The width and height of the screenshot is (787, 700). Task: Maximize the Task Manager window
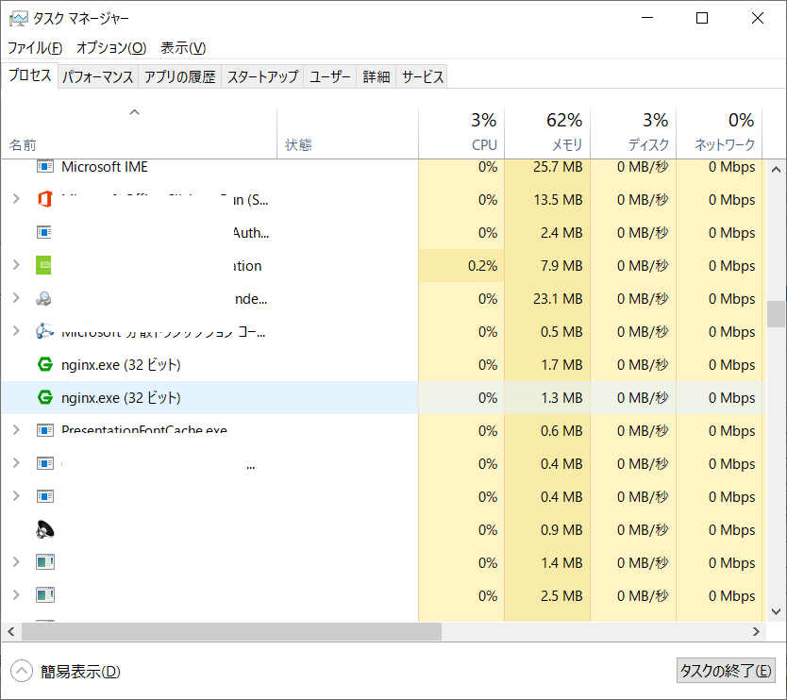pyautogui.click(x=702, y=19)
